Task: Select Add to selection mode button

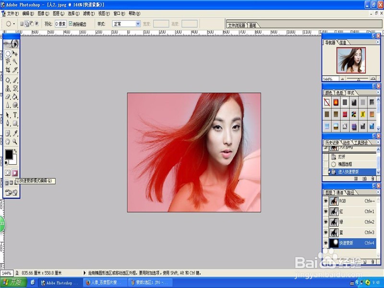Action: tap(27, 24)
